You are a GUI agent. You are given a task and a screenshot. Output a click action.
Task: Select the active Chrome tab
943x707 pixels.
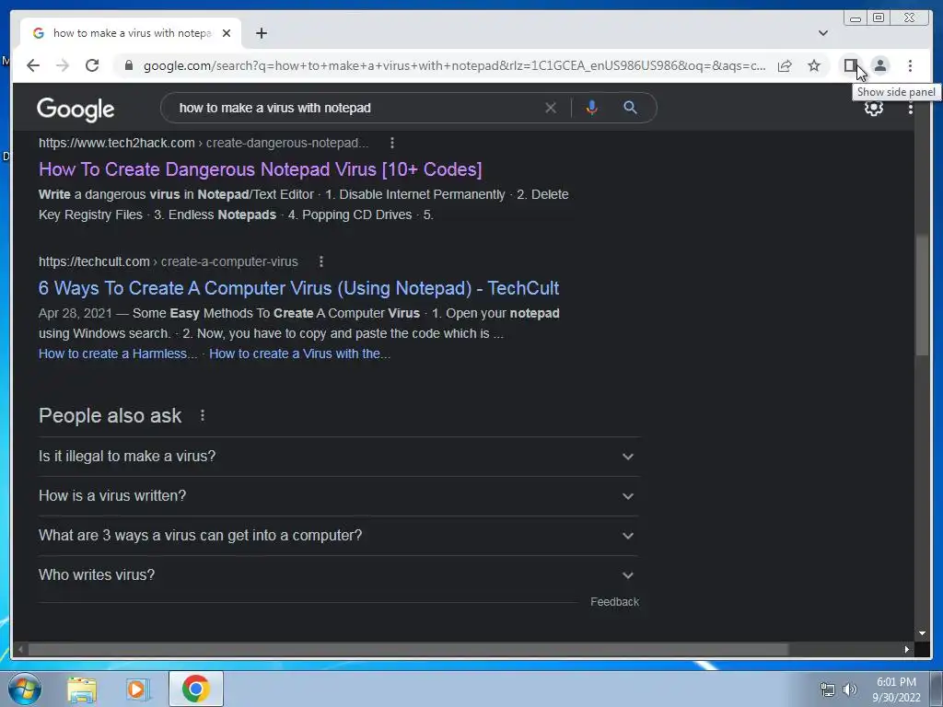tap(131, 33)
